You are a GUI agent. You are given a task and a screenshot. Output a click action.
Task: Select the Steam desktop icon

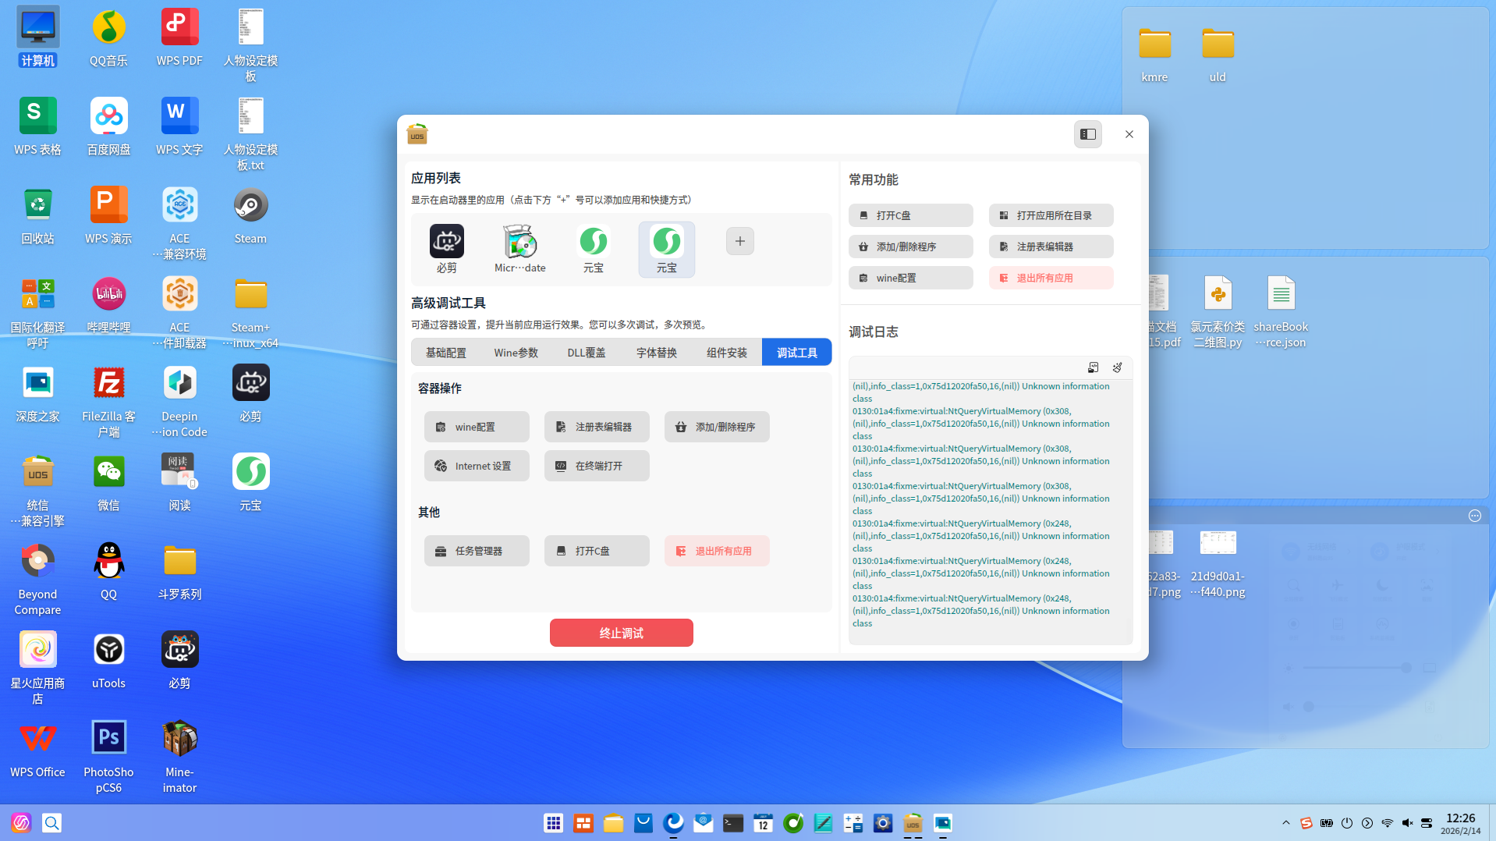pos(250,215)
